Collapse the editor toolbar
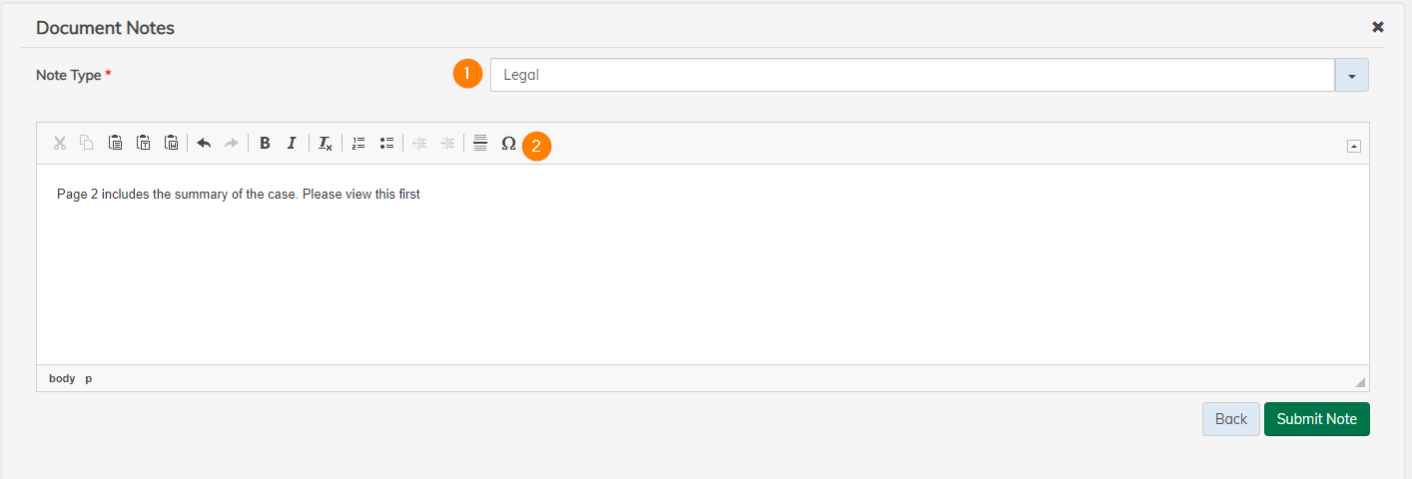Viewport: 1412px width, 479px height. coord(1353,146)
